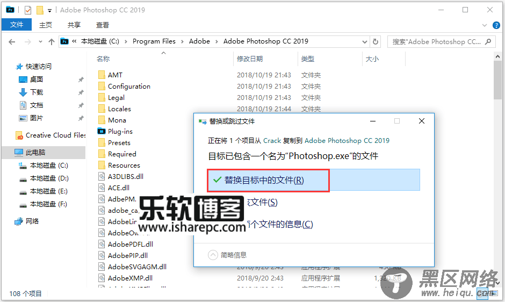The width and height of the screenshot is (505, 302).
Task: Open the 主页 ribbon tab
Action: click(x=46, y=25)
